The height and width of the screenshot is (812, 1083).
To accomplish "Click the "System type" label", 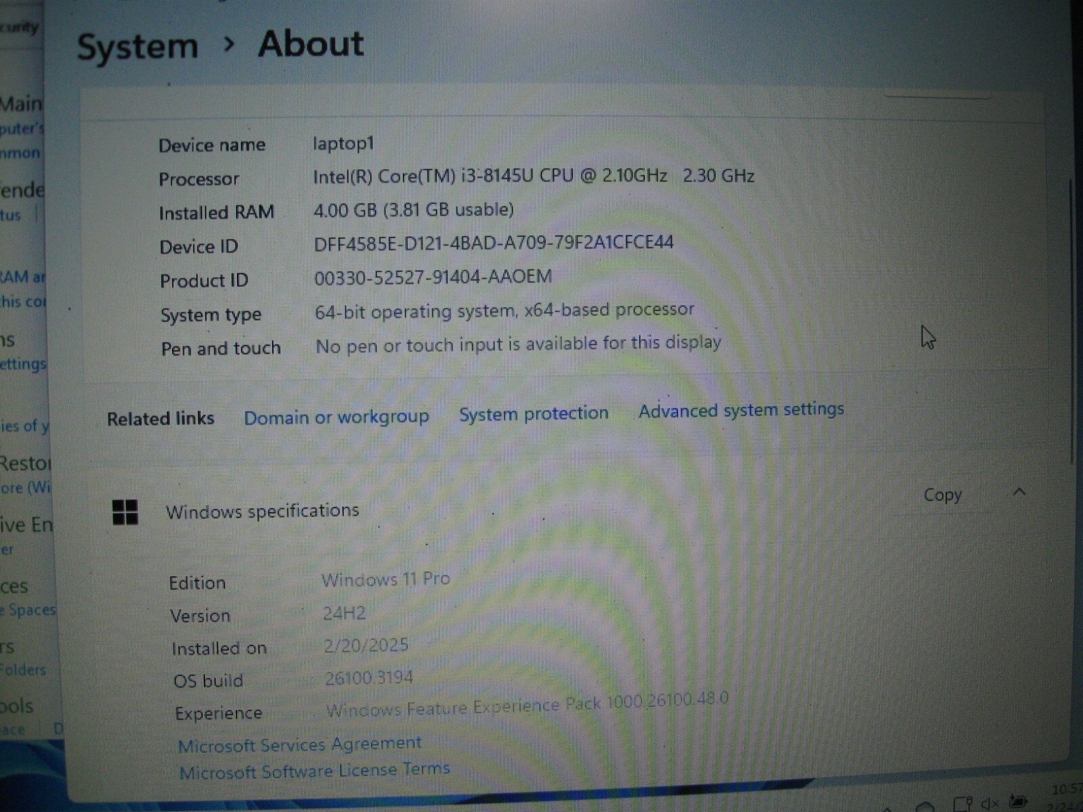I will coord(211,315).
